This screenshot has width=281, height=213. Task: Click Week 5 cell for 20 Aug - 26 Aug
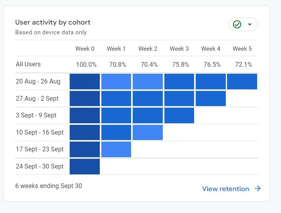[x=242, y=82]
